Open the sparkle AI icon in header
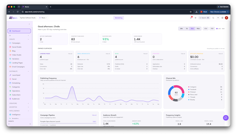The width and height of the screenshot is (237, 135). coord(195,18)
